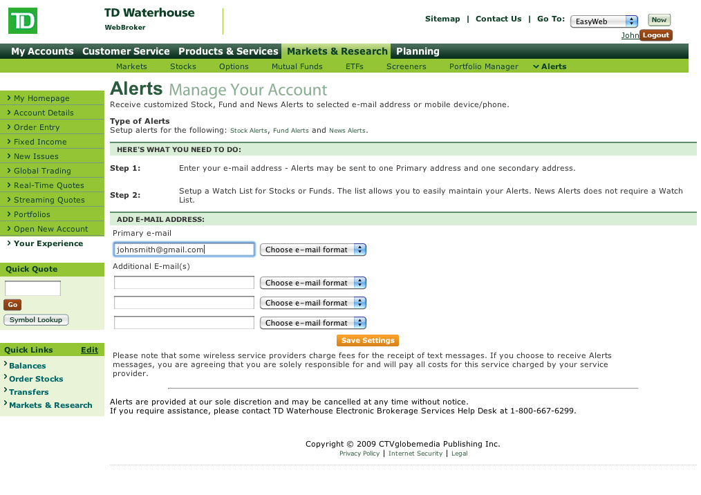Open Your Experience in sidebar
This screenshot has width=701, height=495.
(x=48, y=243)
